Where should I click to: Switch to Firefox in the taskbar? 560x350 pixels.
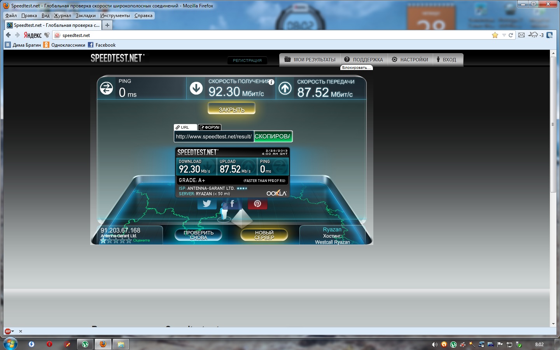103,344
